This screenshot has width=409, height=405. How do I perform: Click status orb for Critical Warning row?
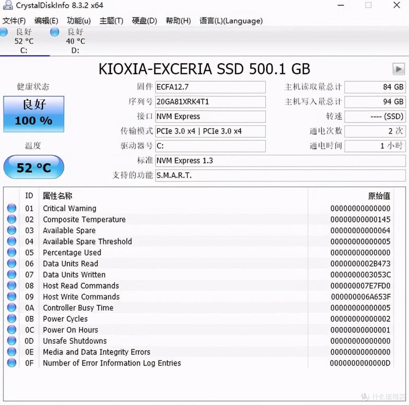point(12,208)
